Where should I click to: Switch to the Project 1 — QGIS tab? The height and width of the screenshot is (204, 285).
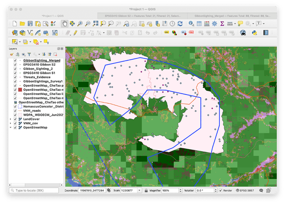[53, 16]
